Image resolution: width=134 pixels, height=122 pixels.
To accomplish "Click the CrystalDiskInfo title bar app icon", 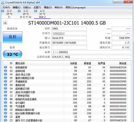I will pyautogui.click(x=3, y=2).
